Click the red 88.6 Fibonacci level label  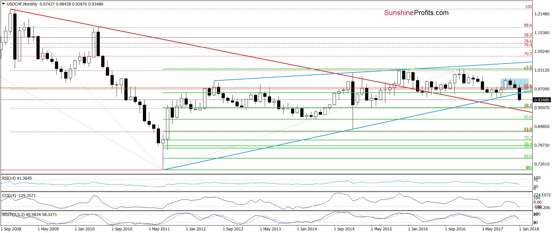[528, 25]
